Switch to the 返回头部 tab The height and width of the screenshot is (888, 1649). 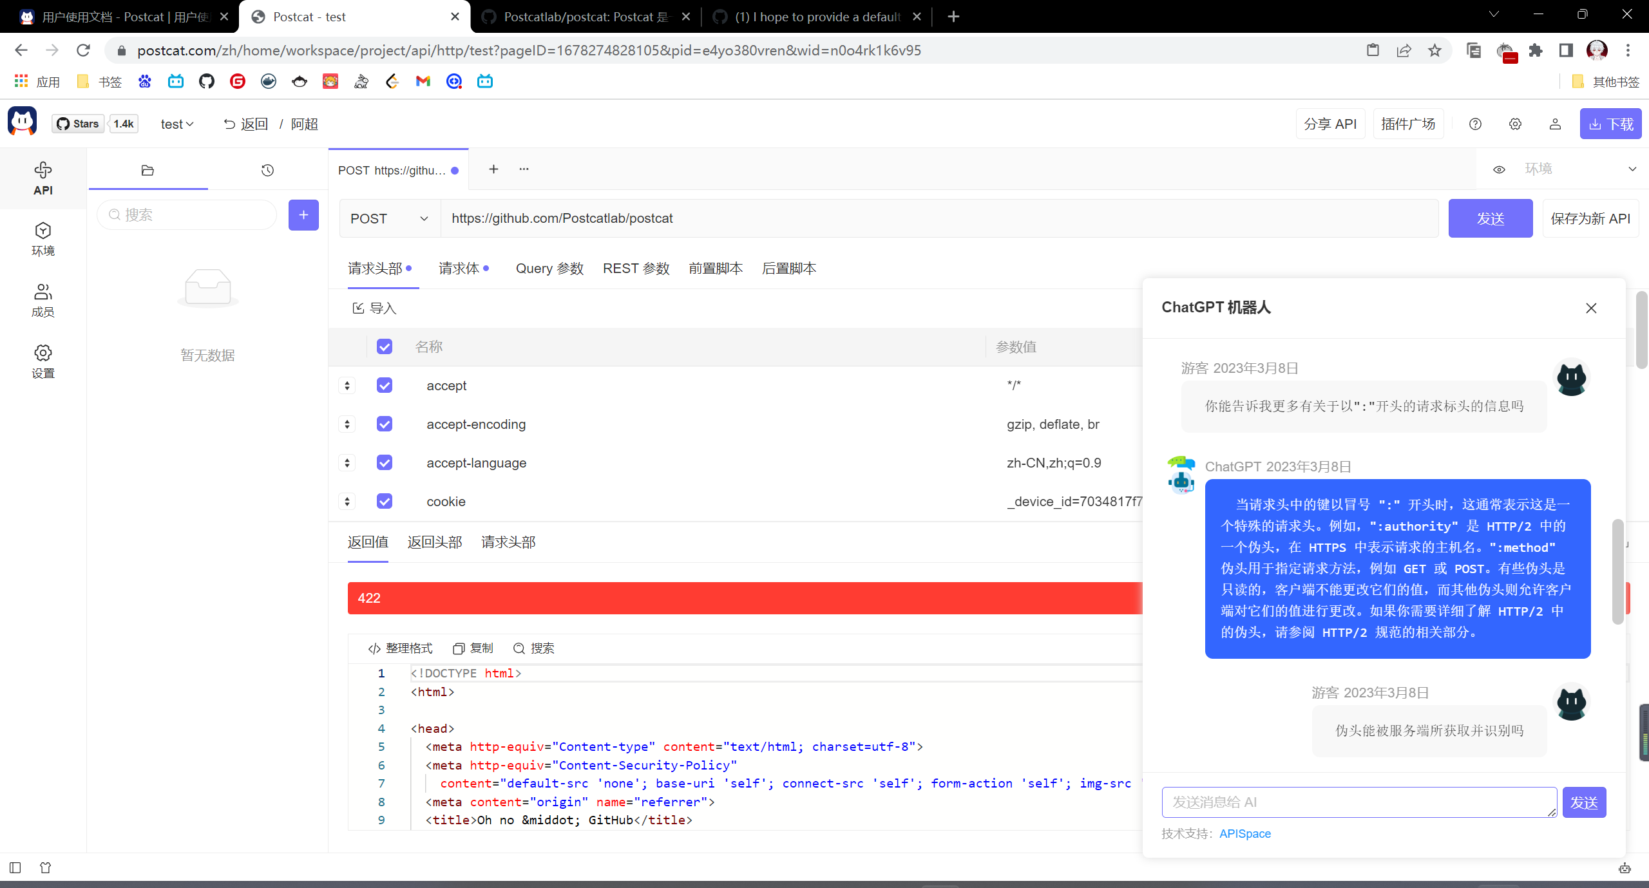[x=435, y=542]
